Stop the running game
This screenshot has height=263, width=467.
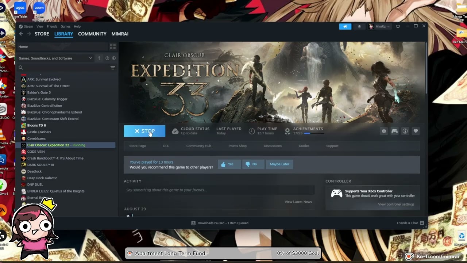(x=144, y=131)
